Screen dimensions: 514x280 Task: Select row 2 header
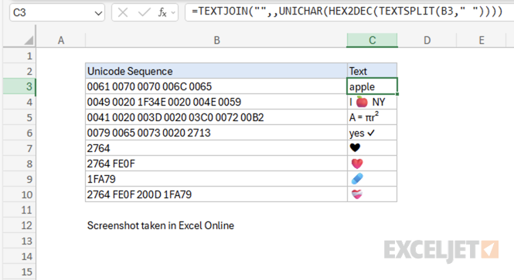pos(19,71)
